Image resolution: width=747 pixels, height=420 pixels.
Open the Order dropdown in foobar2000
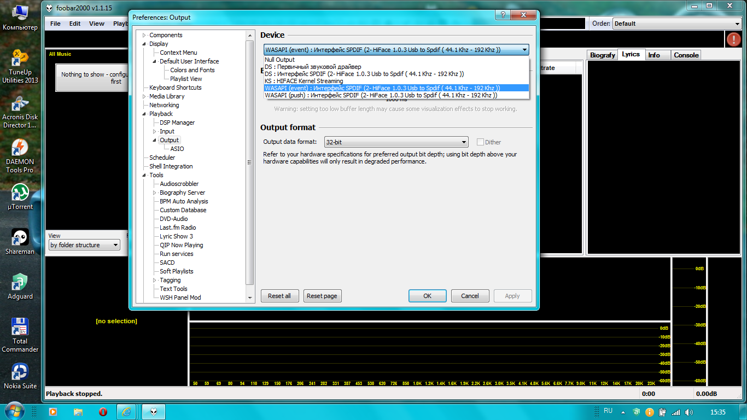(x=677, y=24)
